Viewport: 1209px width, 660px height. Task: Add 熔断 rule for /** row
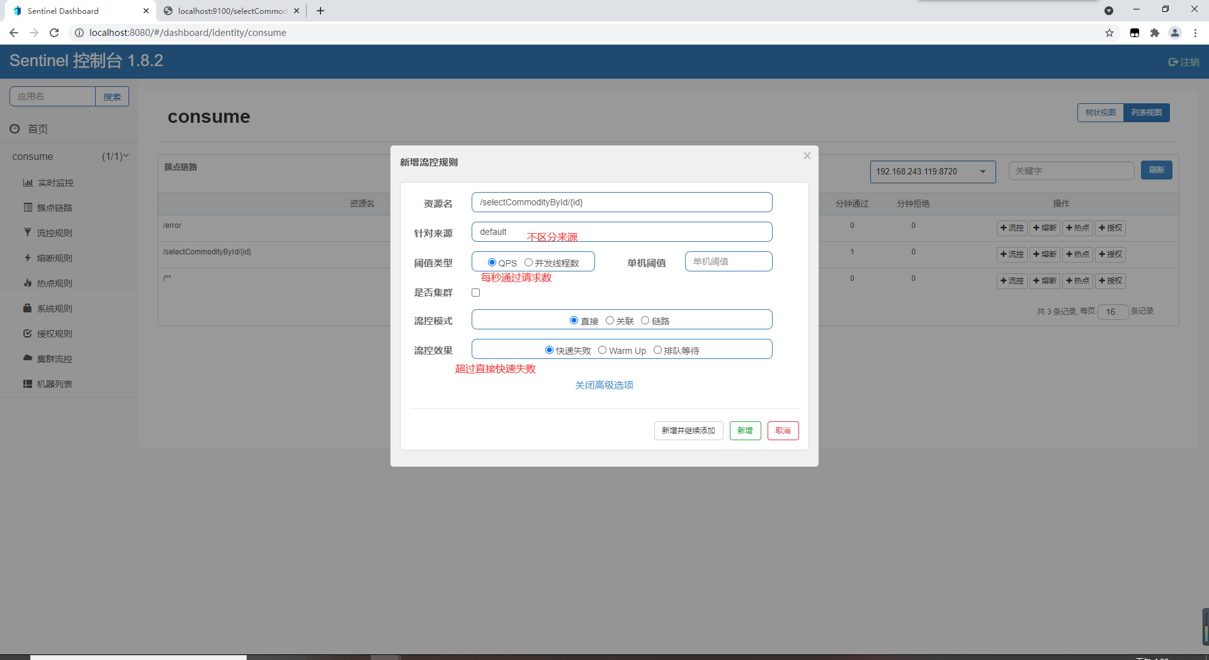[1045, 281]
